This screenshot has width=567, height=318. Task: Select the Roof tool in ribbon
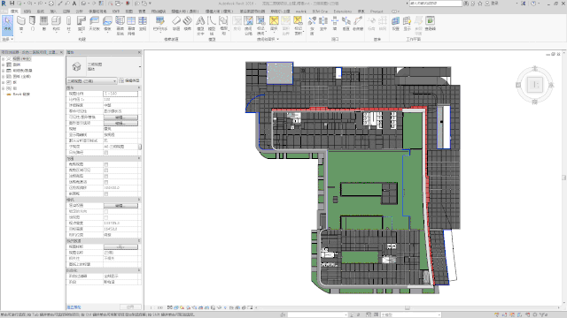point(82,24)
